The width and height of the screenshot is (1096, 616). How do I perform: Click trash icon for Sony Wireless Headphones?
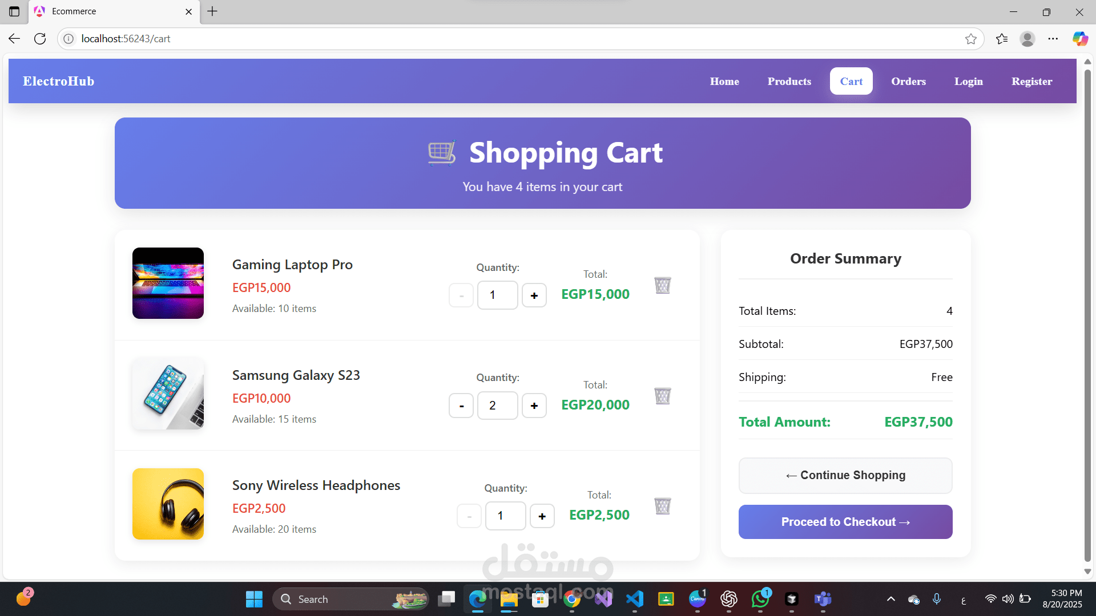[662, 506]
